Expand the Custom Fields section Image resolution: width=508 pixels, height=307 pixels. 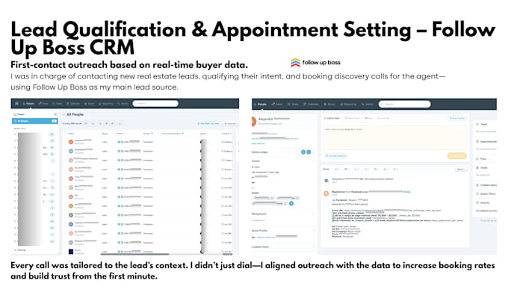(313, 246)
